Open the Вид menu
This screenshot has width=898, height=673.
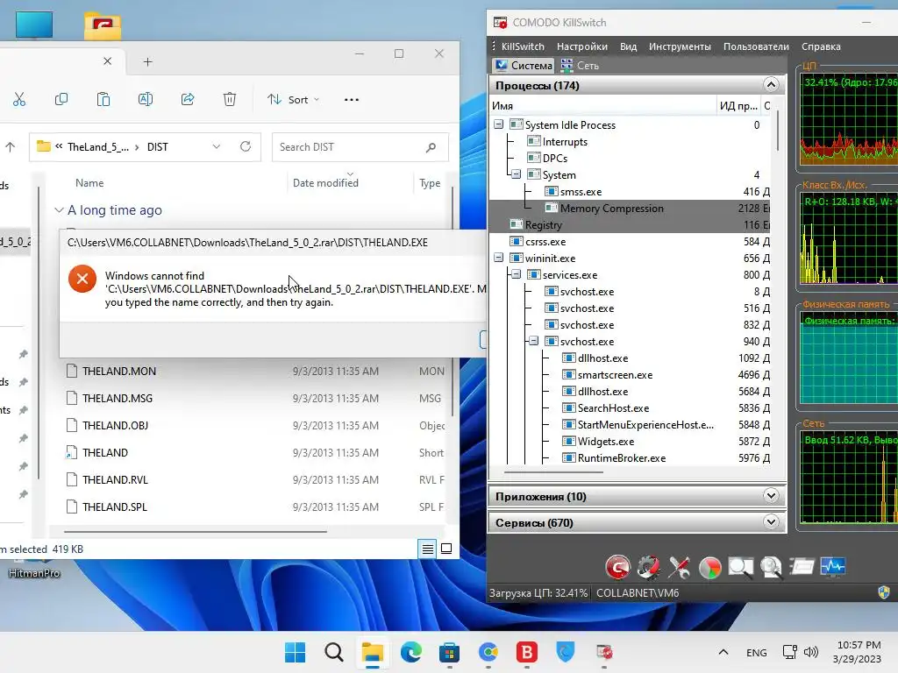628,46
